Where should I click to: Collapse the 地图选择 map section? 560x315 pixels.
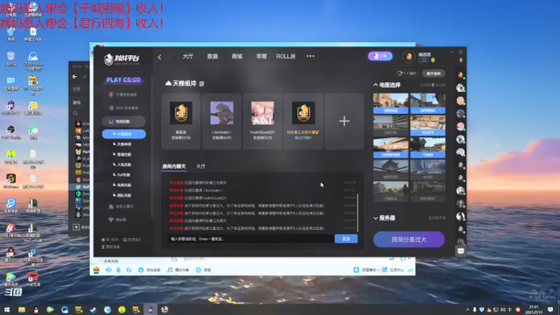click(375, 85)
